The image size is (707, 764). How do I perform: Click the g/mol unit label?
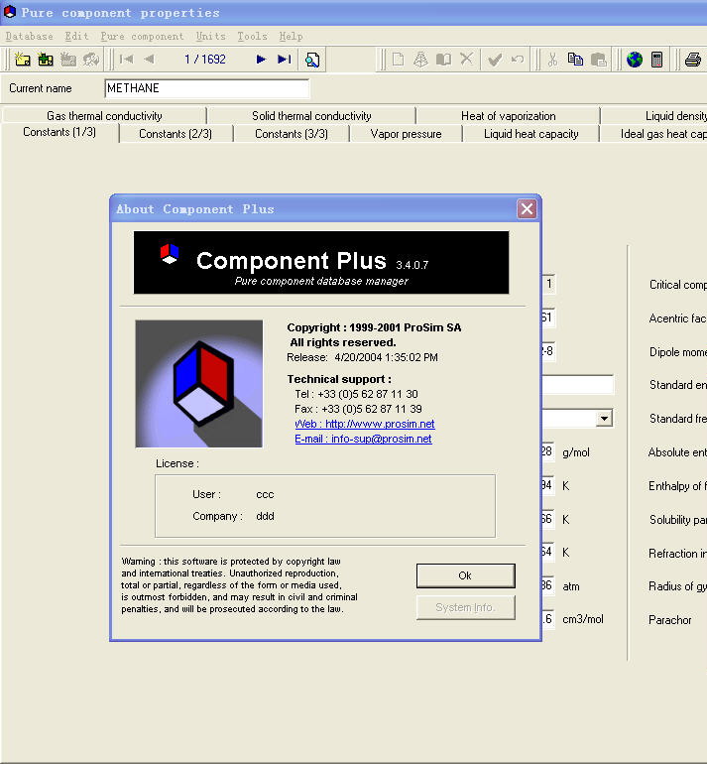[576, 452]
